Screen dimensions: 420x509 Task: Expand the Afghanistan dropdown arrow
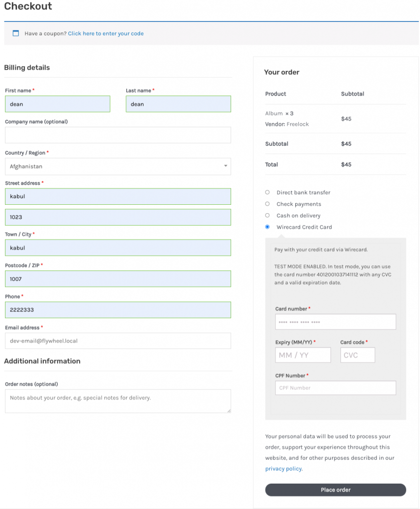[x=226, y=166]
